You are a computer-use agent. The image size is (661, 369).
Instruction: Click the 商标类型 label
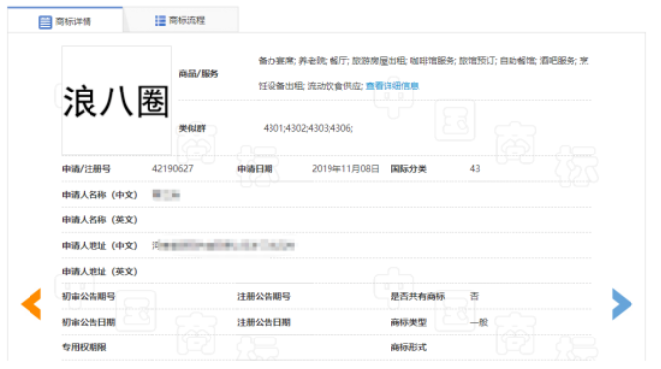pos(408,322)
